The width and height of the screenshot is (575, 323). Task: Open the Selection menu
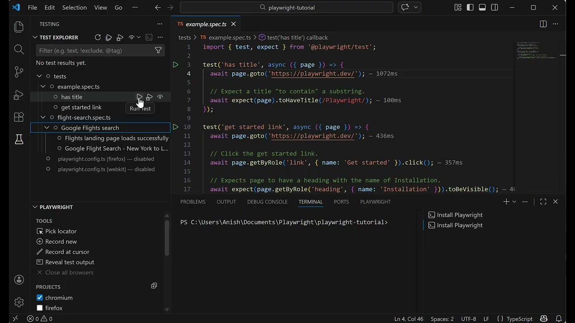tap(75, 8)
